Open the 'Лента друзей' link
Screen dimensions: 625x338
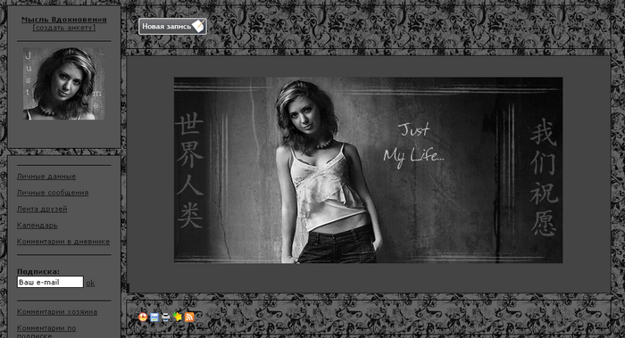point(42,209)
